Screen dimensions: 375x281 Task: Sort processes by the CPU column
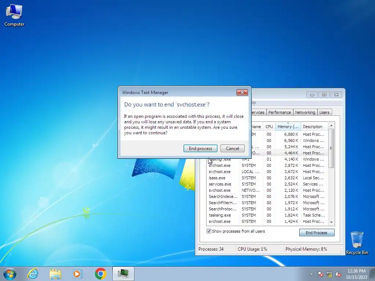click(x=269, y=127)
